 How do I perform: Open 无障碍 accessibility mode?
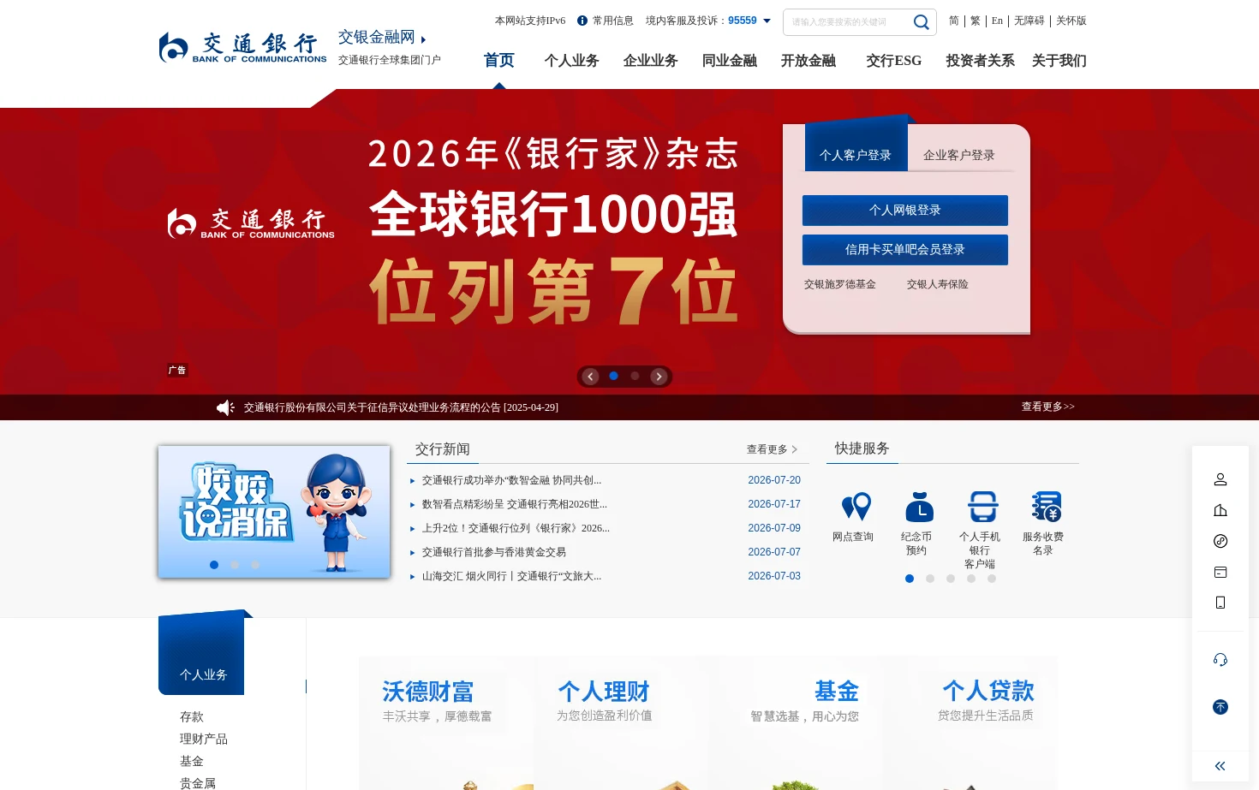click(x=1029, y=21)
